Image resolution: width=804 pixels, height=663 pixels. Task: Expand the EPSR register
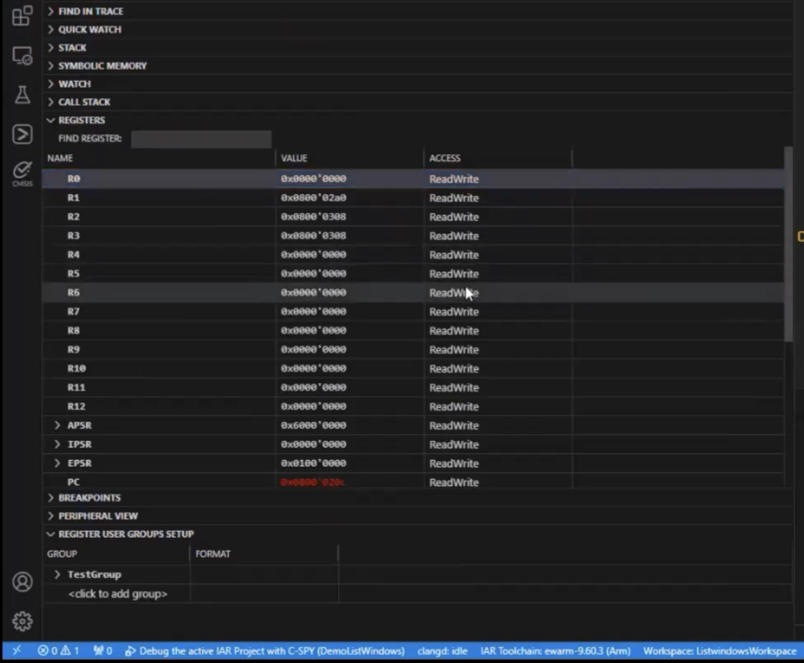click(57, 463)
